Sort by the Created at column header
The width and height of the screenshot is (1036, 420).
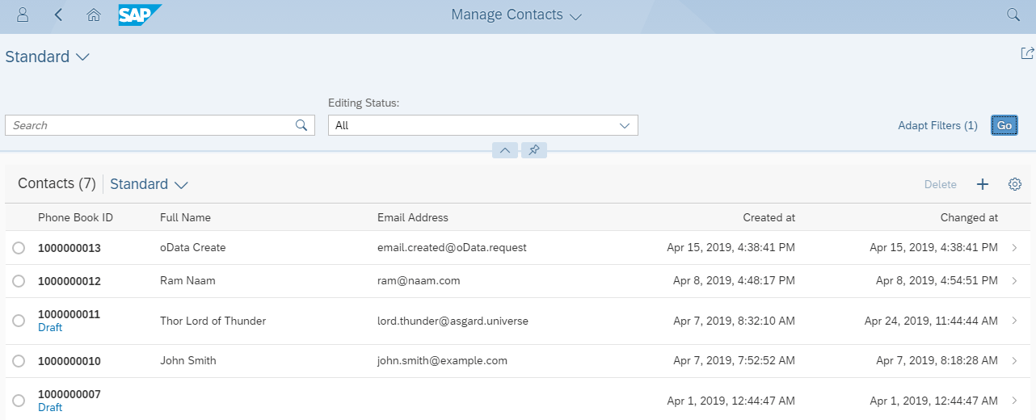coord(769,217)
